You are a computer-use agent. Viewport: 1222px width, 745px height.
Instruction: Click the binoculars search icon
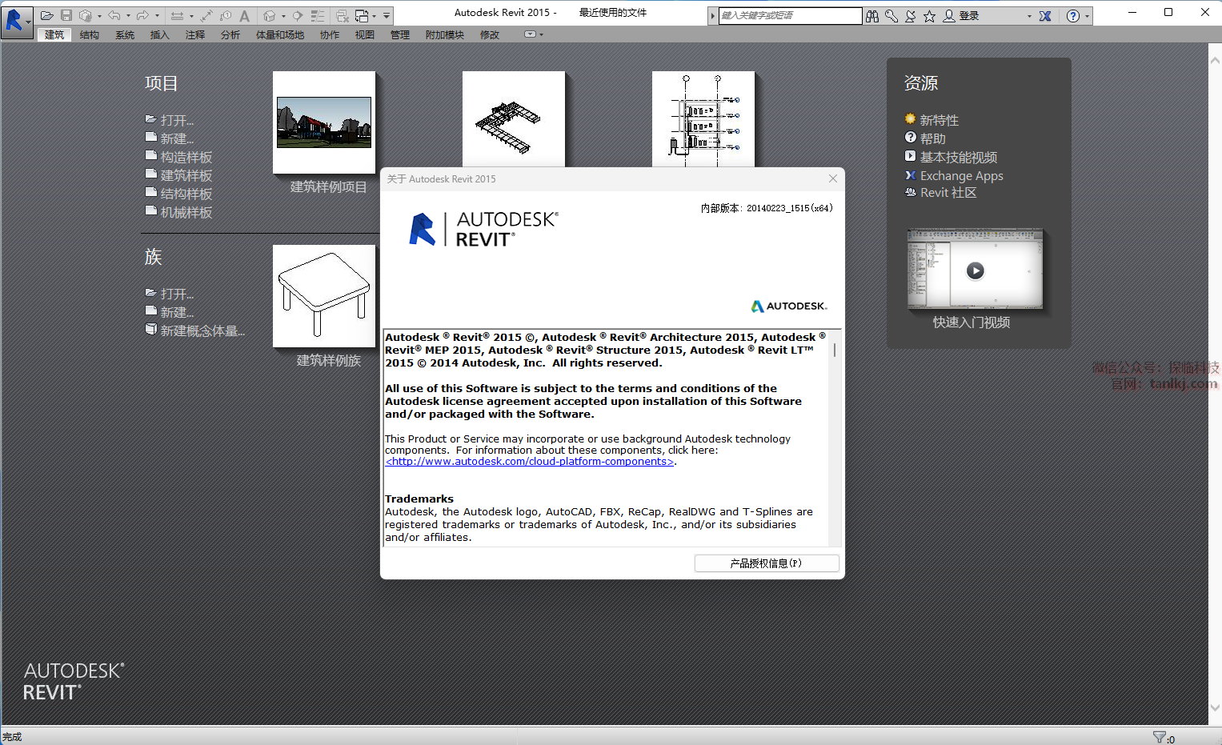tap(872, 16)
